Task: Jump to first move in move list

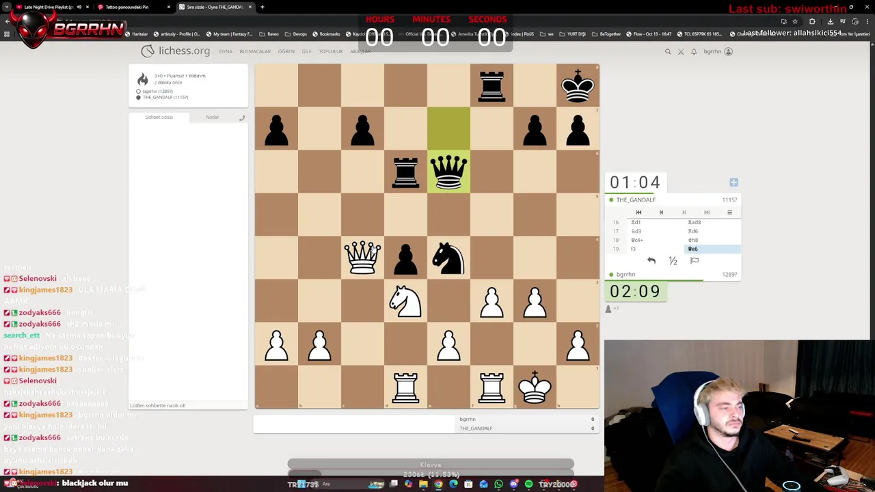Action: point(638,213)
